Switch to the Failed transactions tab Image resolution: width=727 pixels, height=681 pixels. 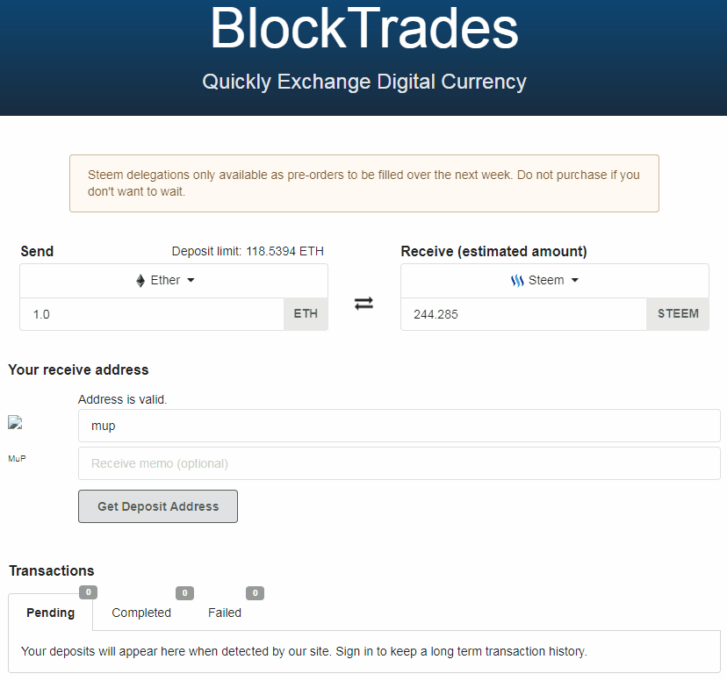pyautogui.click(x=225, y=613)
